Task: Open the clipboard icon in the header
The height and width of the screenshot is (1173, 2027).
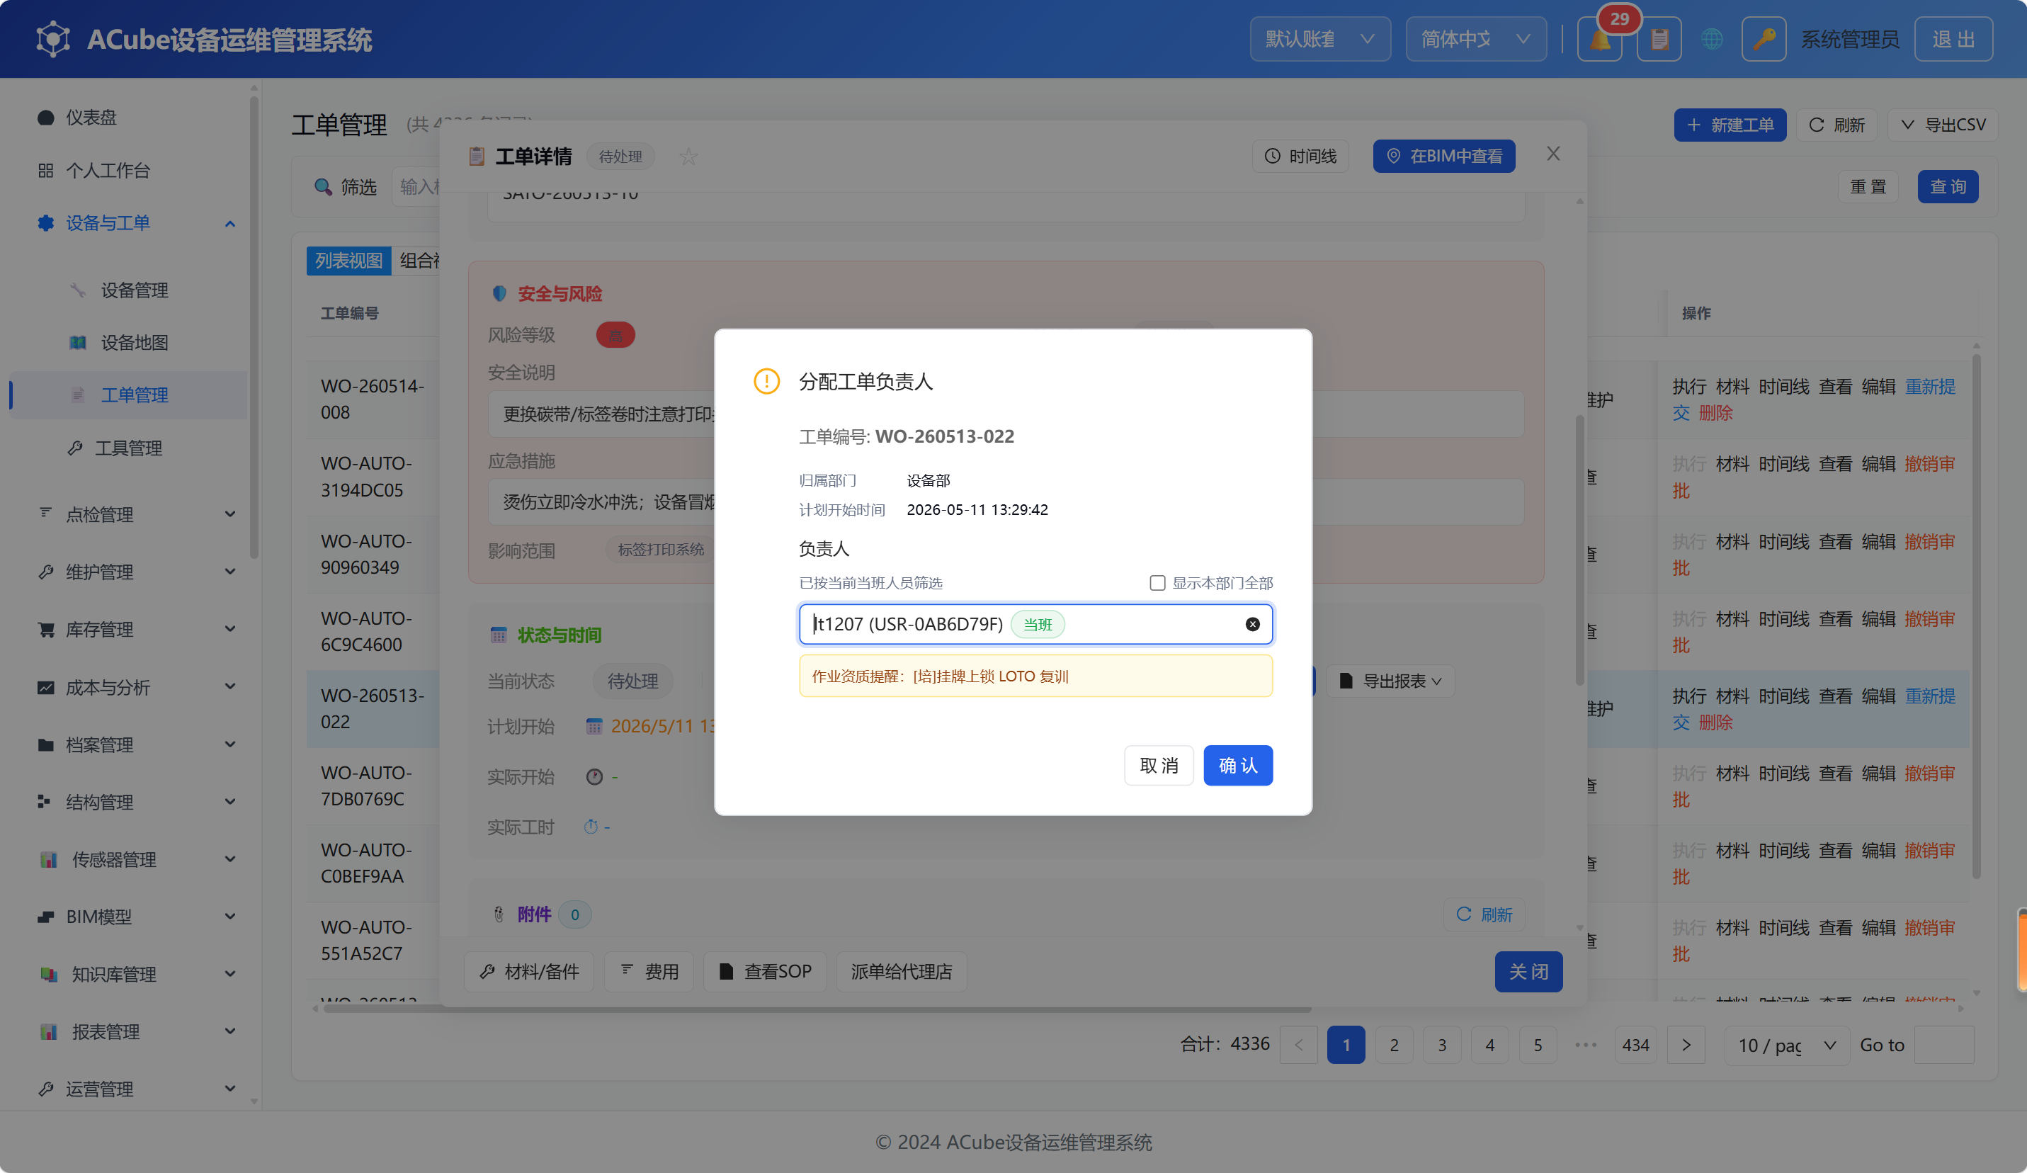Action: (1659, 39)
